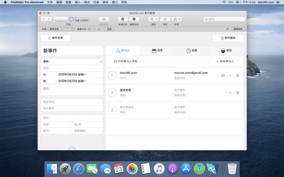Click the 搜索 search field

tap(225, 19)
